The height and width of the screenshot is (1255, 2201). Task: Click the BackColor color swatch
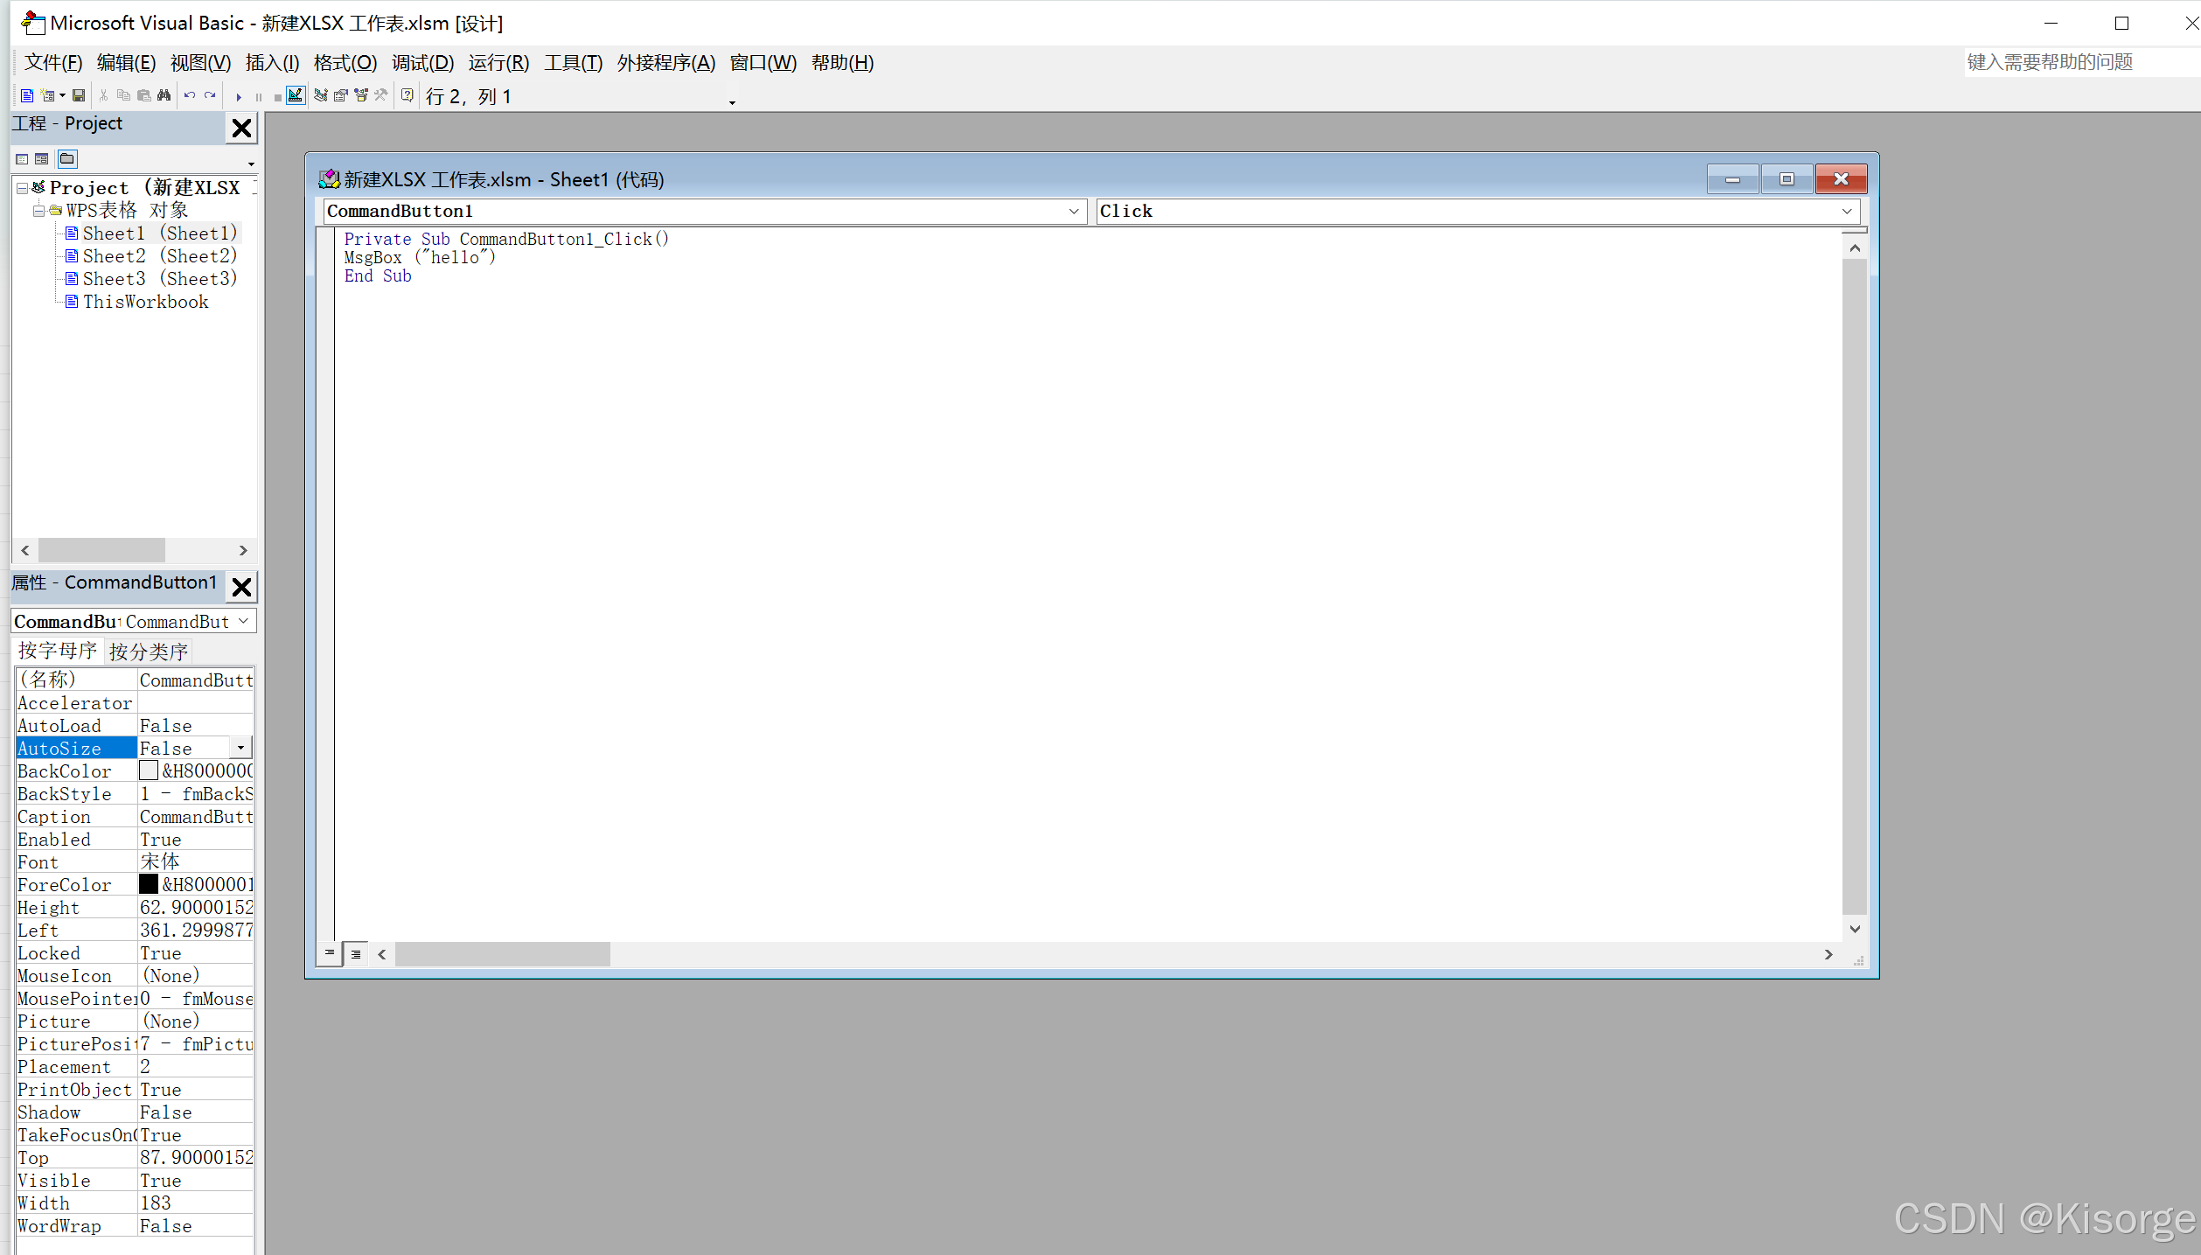[x=149, y=770]
